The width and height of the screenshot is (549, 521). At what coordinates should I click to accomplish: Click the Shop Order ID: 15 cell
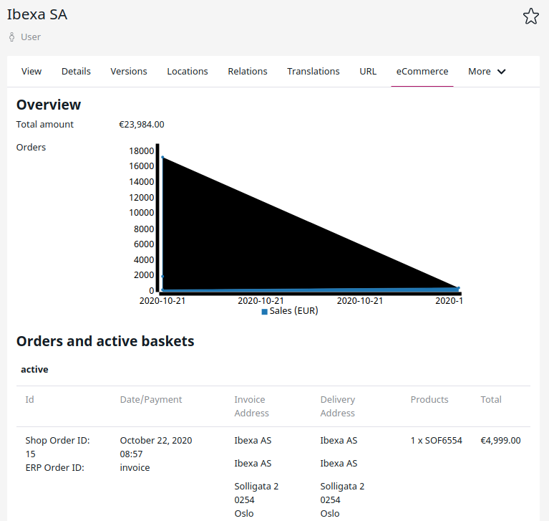pyautogui.click(x=57, y=447)
